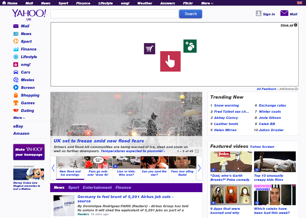Viewport: 306px width, 218px height.
Task: Click the Ad Feedback link
Action: (x=266, y=89)
